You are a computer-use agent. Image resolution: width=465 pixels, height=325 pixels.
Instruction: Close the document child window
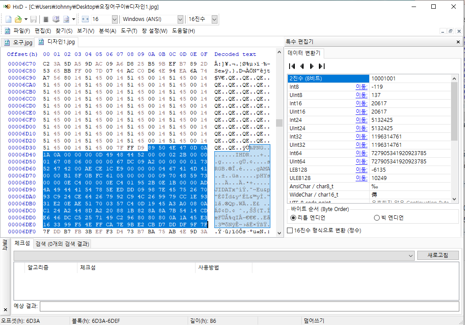[459, 31]
